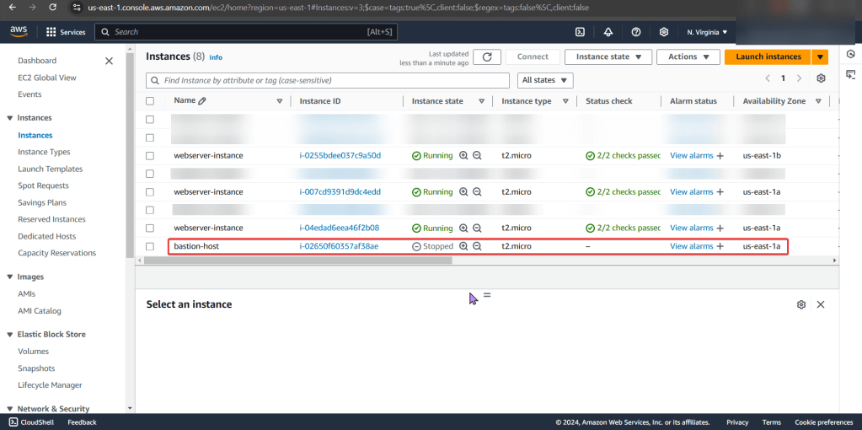Open table preferences gear next to pagination

coord(822,78)
